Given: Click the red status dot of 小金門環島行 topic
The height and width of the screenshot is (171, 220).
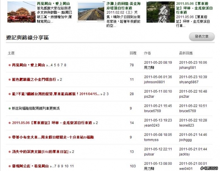Looking at the screenshot, I should (10, 79).
